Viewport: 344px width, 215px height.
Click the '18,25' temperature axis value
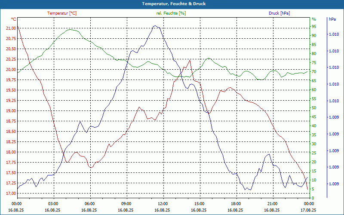[11, 142]
